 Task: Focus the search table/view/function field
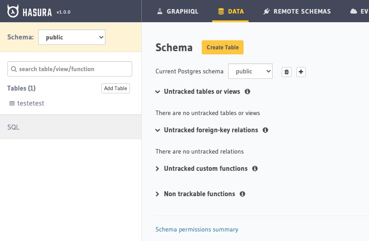70,69
